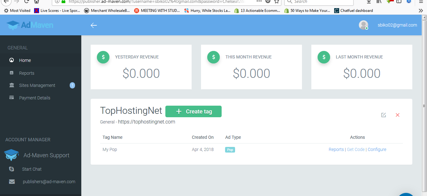Click the Ad Type column header
Screen dimensions: 427x196
pos(233,137)
